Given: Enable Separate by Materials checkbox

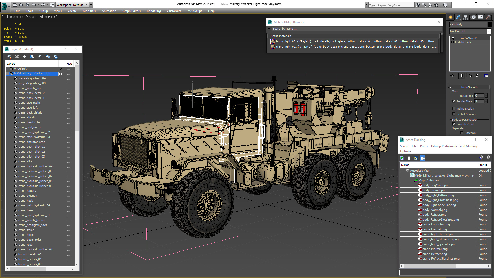Looking at the screenshot, I should pyautogui.click(x=462, y=133).
